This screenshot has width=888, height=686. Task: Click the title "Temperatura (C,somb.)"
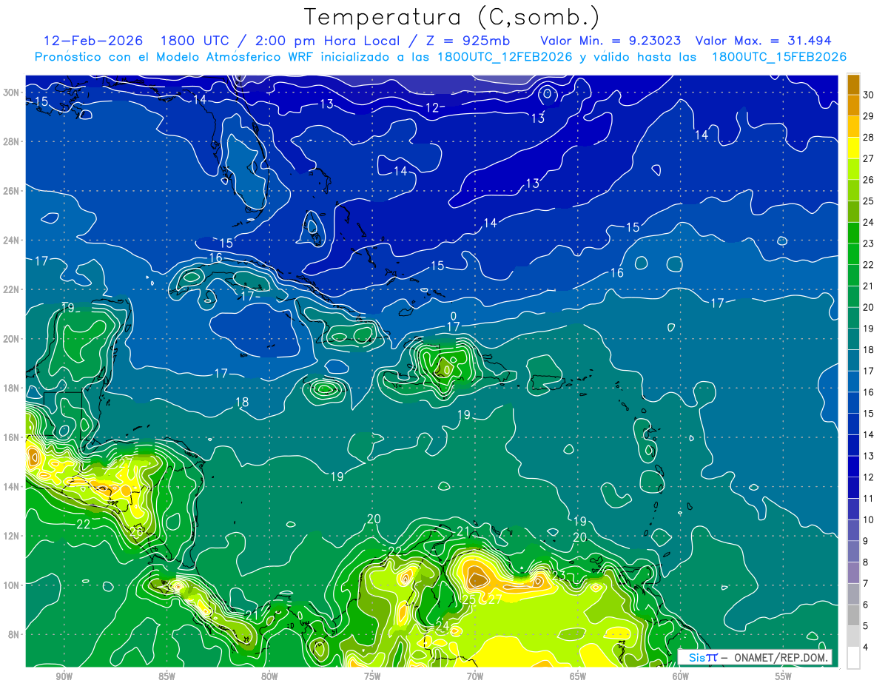pos(452,17)
